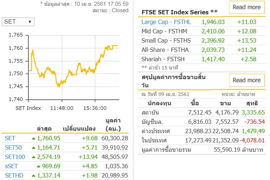Viewport: 270px width, 180px height.
Task: Open the SET100 index link
Action: [15, 156]
